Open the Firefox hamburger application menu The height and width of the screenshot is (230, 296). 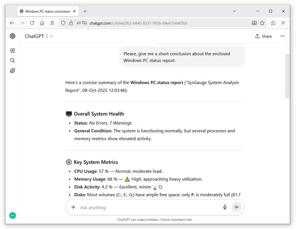coord(283,23)
